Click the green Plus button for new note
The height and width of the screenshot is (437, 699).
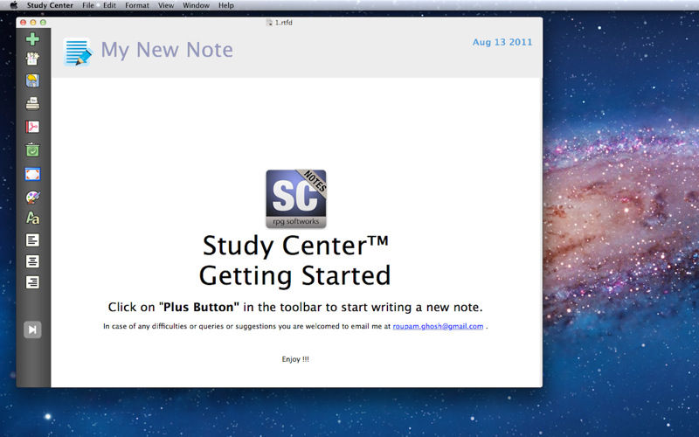tap(32, 38)
